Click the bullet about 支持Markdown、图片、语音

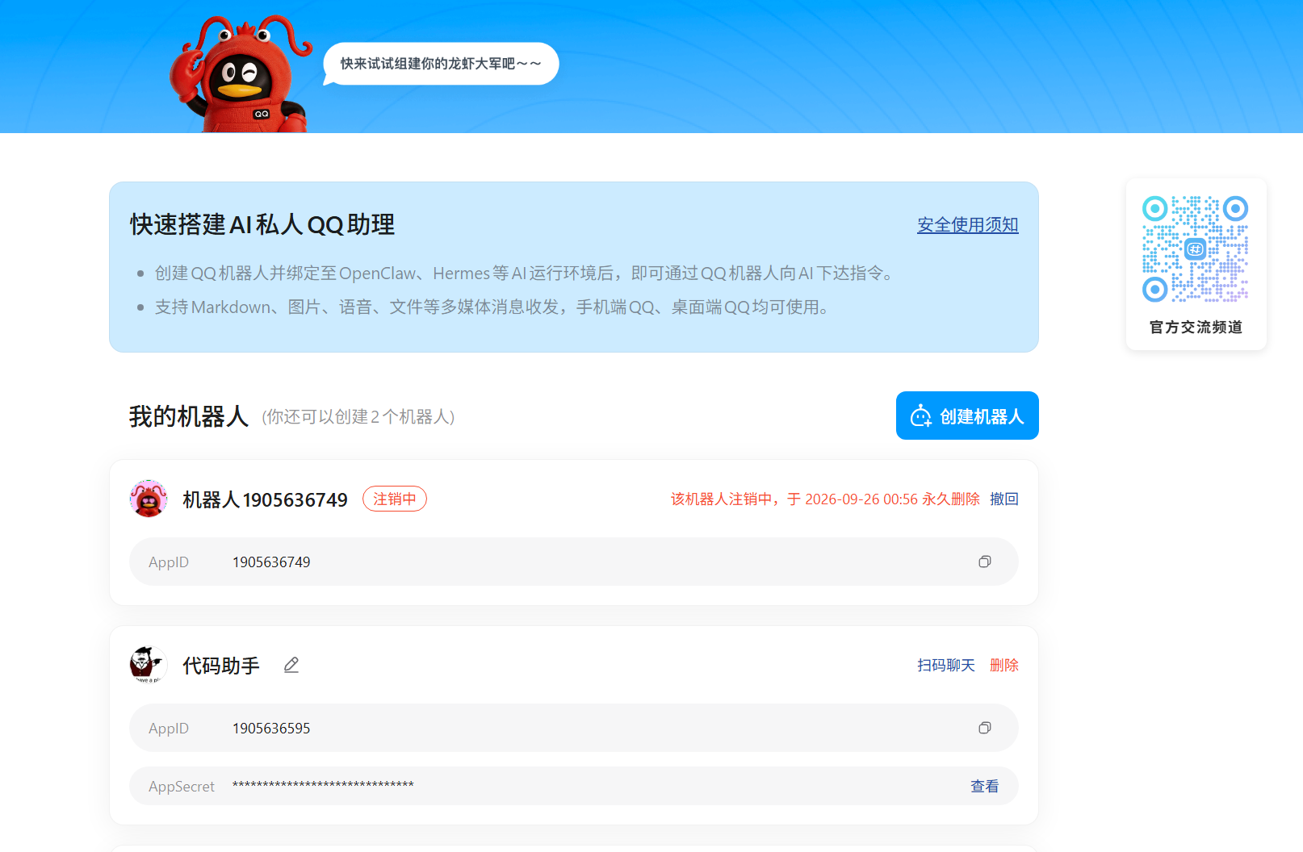pos(492,307)
